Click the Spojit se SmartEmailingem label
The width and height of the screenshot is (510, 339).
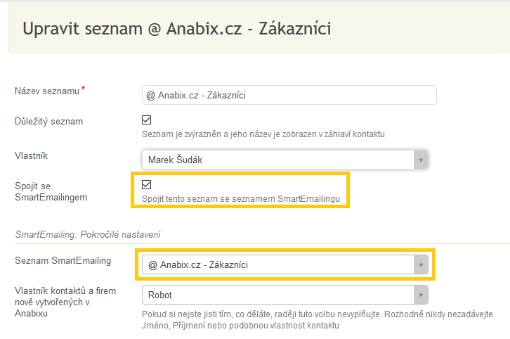pyautogui.click(x=51, y=191)
